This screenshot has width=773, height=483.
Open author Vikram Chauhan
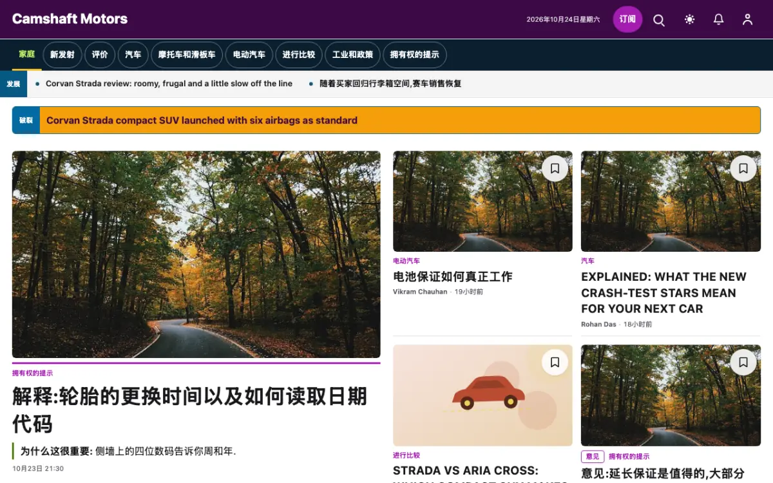(420, 292)
